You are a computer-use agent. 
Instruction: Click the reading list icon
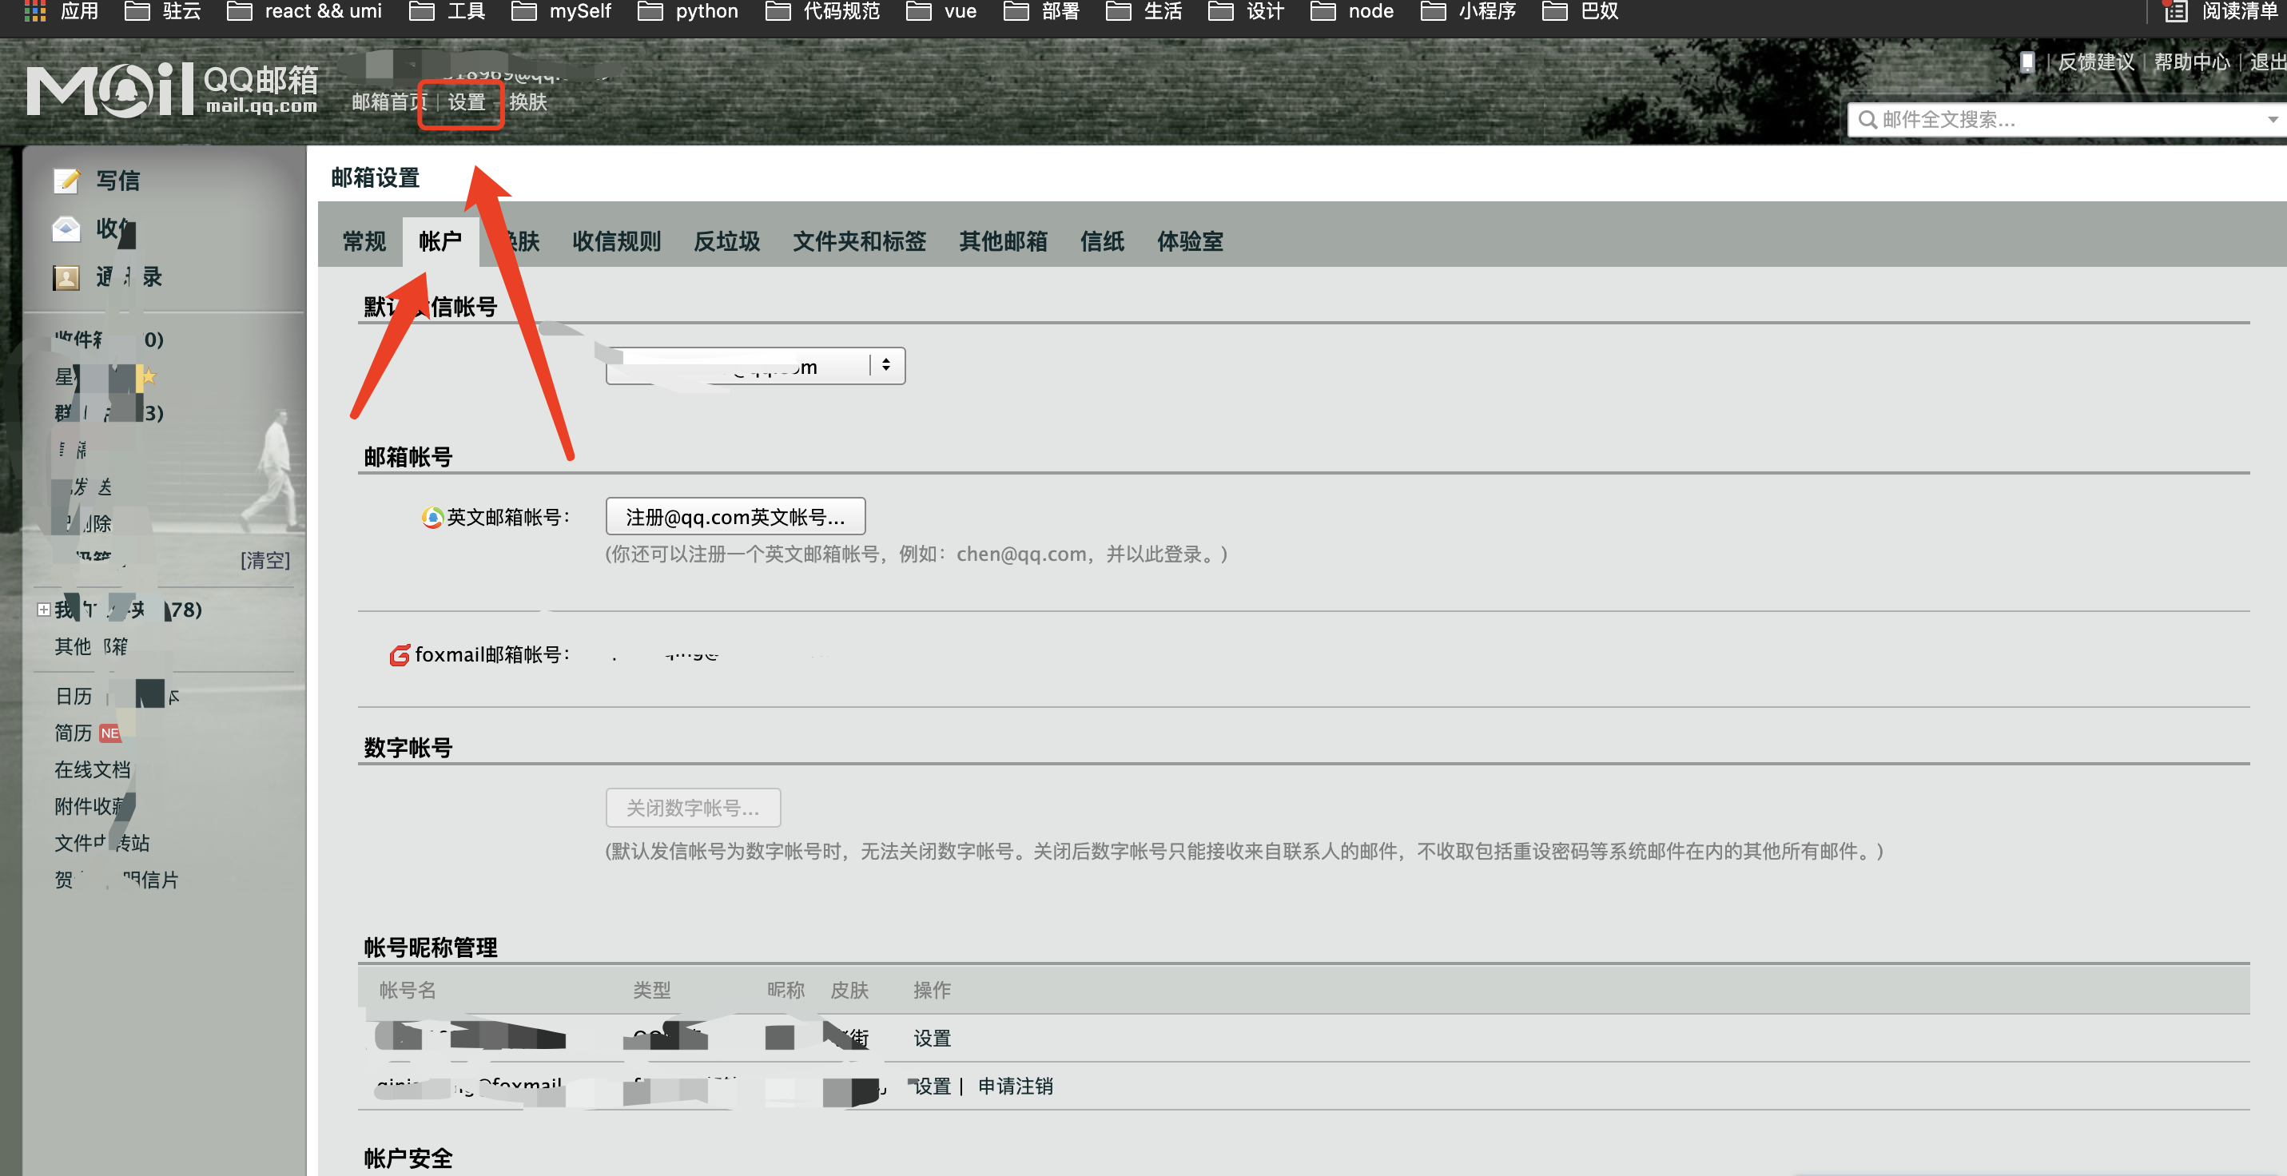(x=2174, y=11)
